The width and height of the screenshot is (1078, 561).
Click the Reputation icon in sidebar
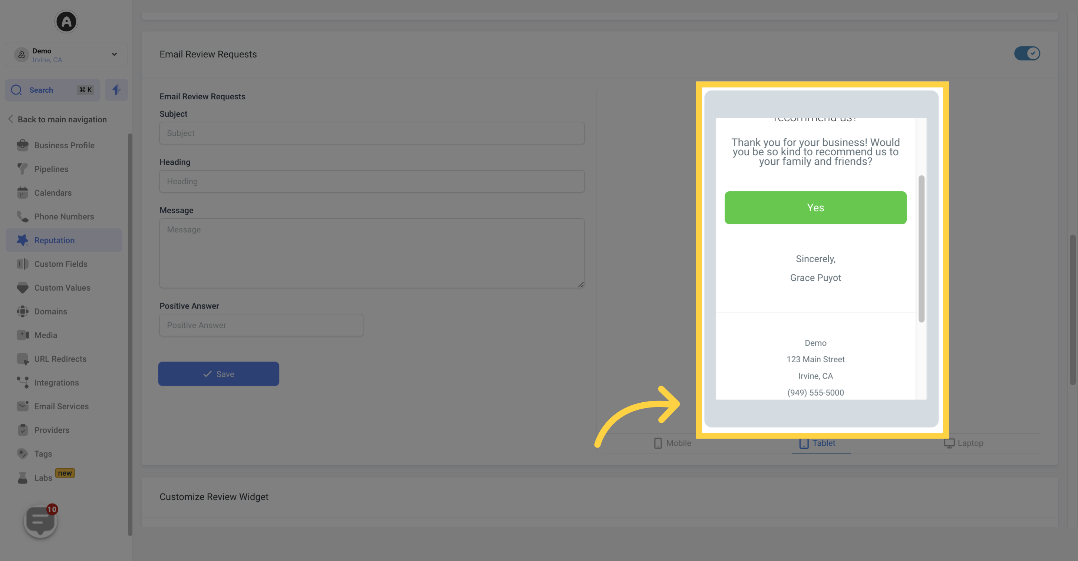click(x=22, y=240)
